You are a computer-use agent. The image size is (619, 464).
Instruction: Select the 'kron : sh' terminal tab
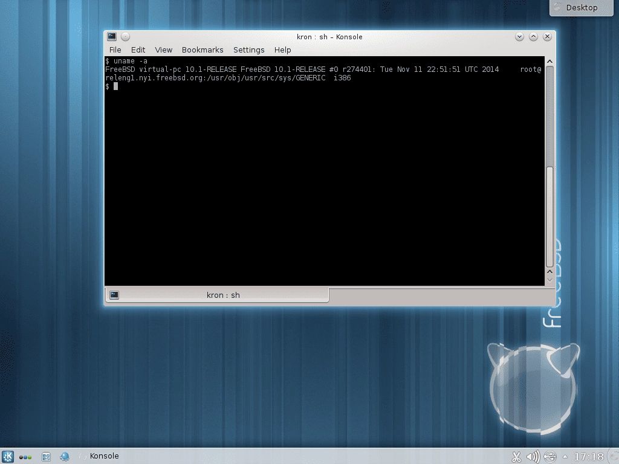pyautogui.click(x=217, y=295)
